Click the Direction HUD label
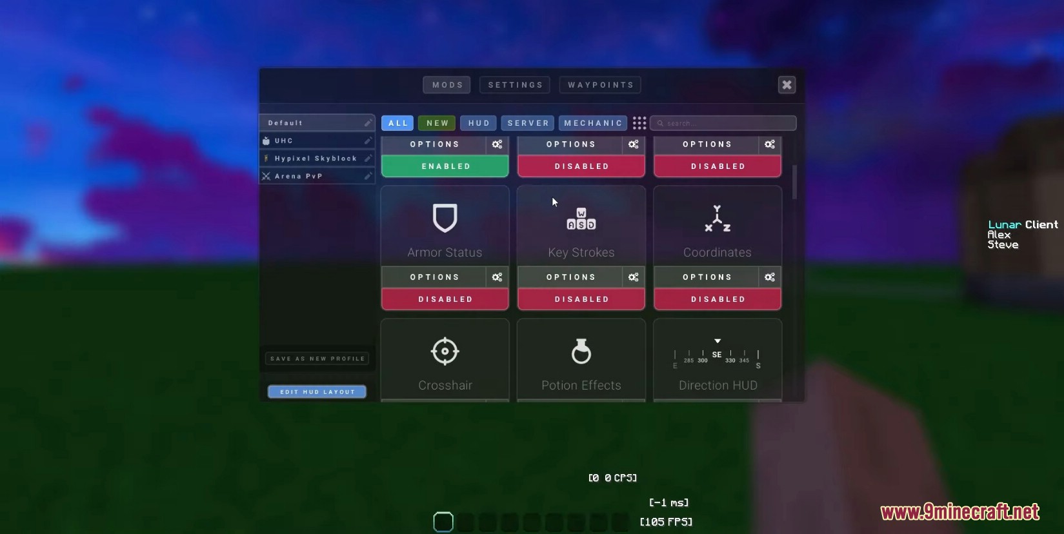 coord(718,385)
